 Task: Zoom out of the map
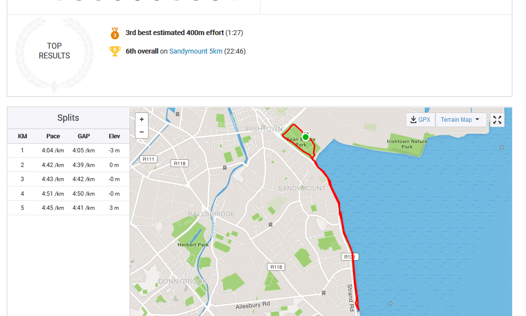pyautogui.click(x=142, y=132)
